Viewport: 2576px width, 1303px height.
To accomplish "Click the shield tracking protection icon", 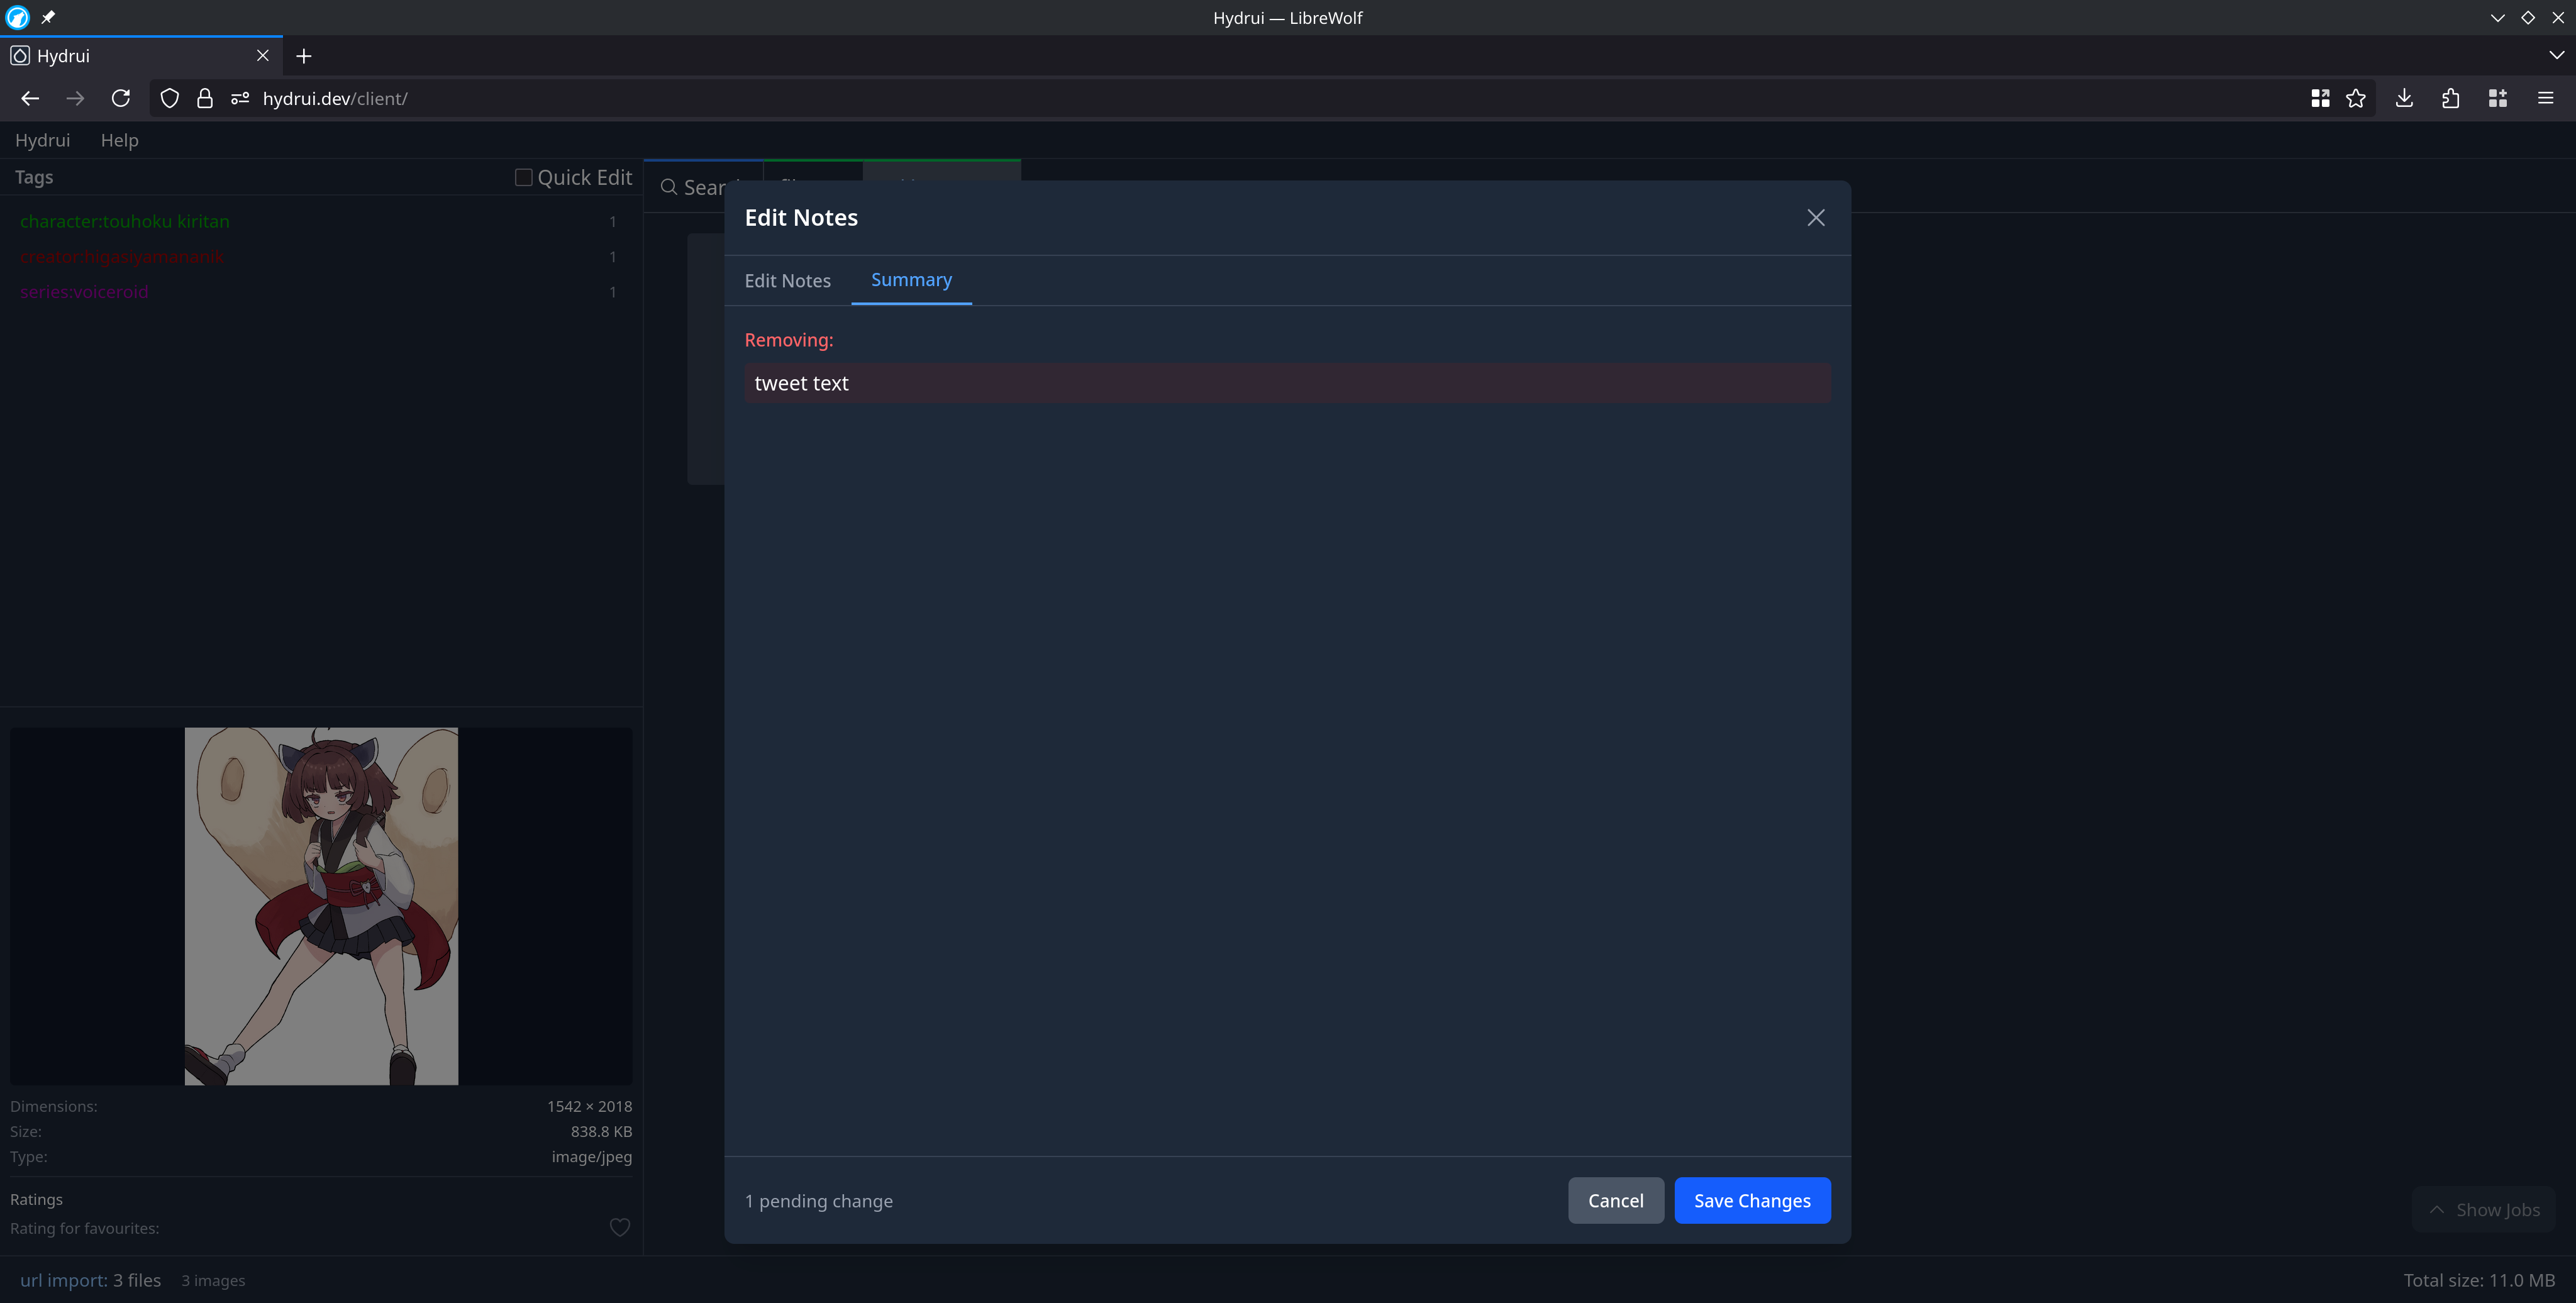I will pyautogui.click(x=170, y=98).
